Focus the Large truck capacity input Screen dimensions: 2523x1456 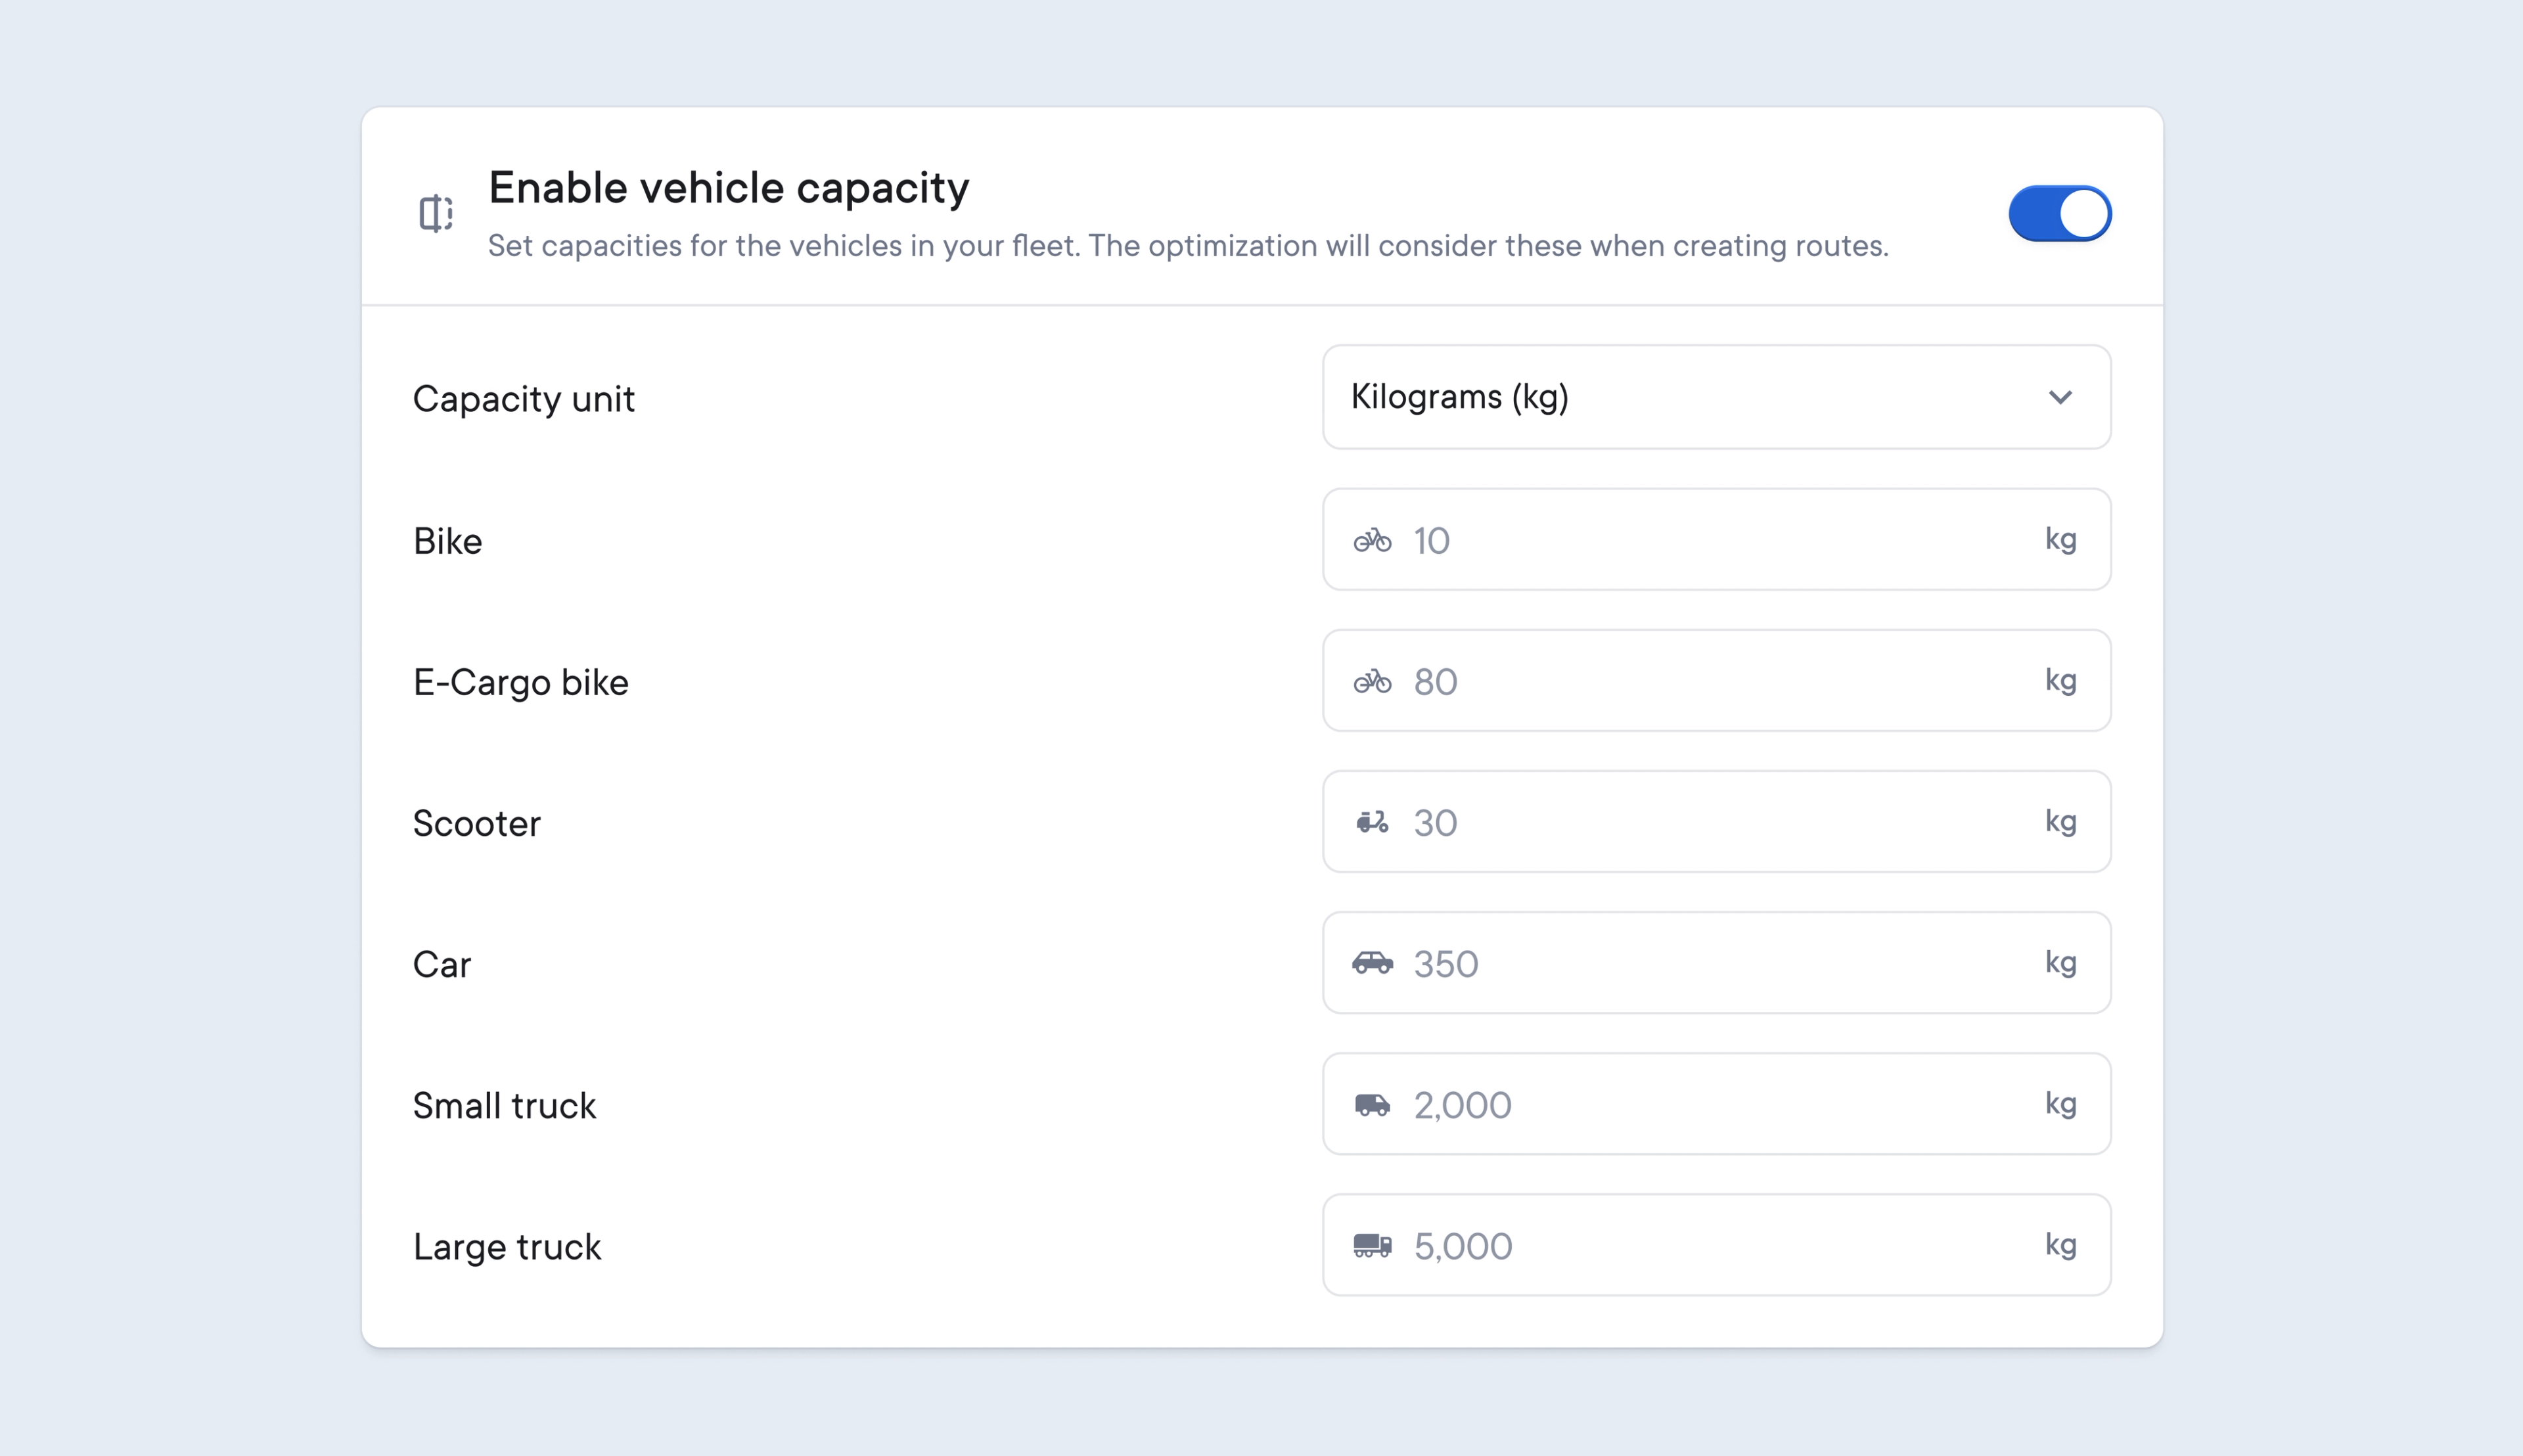point(1716,1245)
